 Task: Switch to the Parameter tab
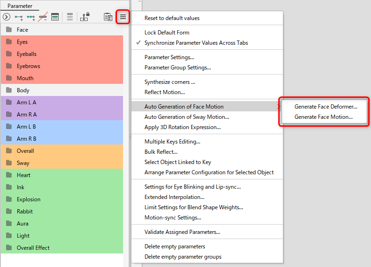[20, 6]
